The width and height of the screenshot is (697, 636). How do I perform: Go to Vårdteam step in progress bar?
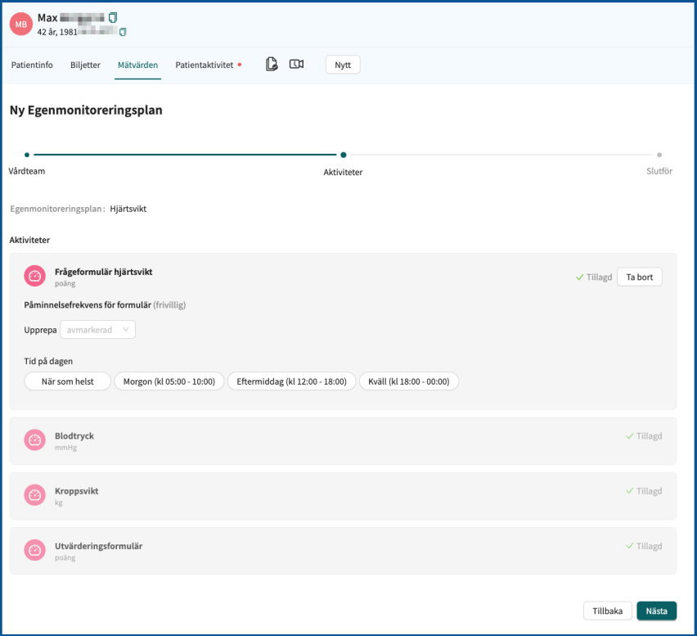tap(27, 155)
